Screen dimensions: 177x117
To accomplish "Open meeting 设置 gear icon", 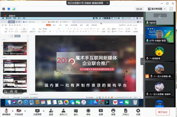I will pos(138,112).
